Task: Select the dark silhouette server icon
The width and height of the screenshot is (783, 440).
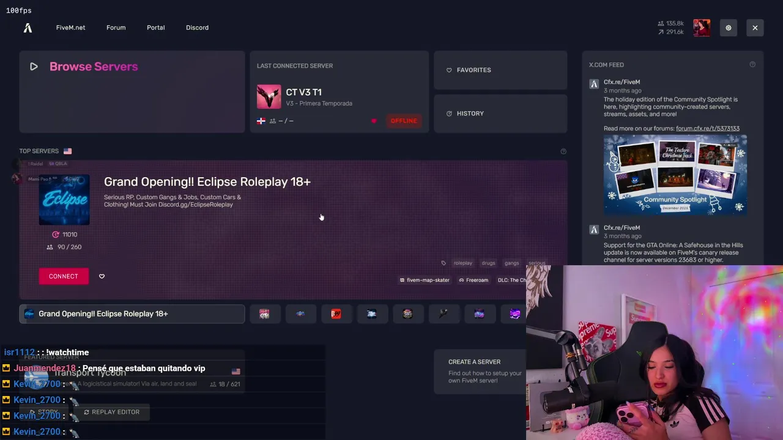Action: click(443, 313)
